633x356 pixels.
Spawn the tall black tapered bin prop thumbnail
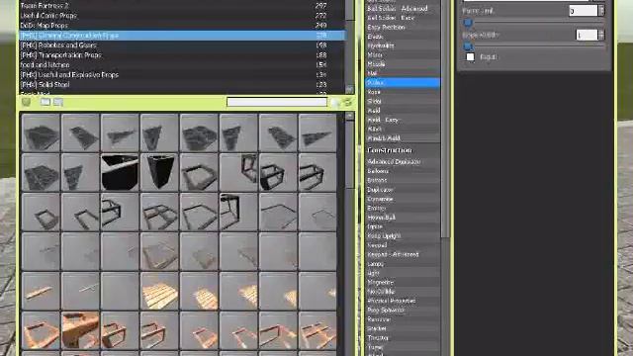pos(159,172)
